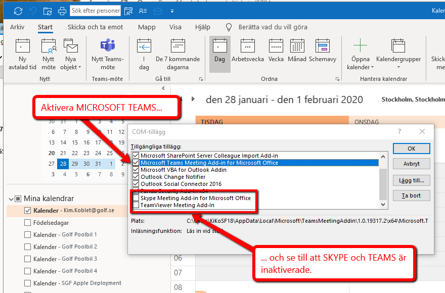This screenshot has width=445, height=293.
Task: Open Öppna kalender dropdown
Action: point(361,55)
